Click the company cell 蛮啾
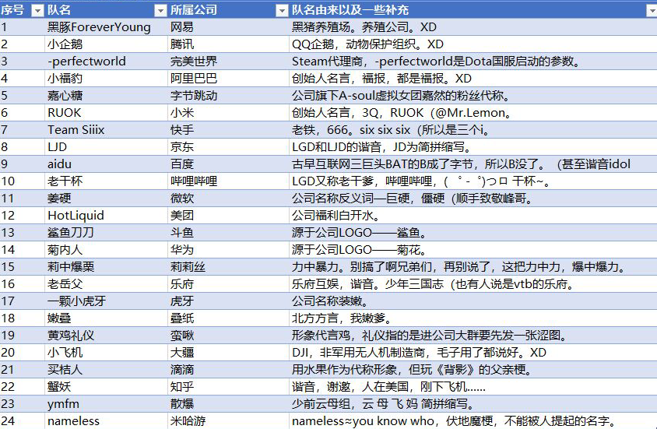Viewport: 657px width, 429px height. click(x=228, y=336)
